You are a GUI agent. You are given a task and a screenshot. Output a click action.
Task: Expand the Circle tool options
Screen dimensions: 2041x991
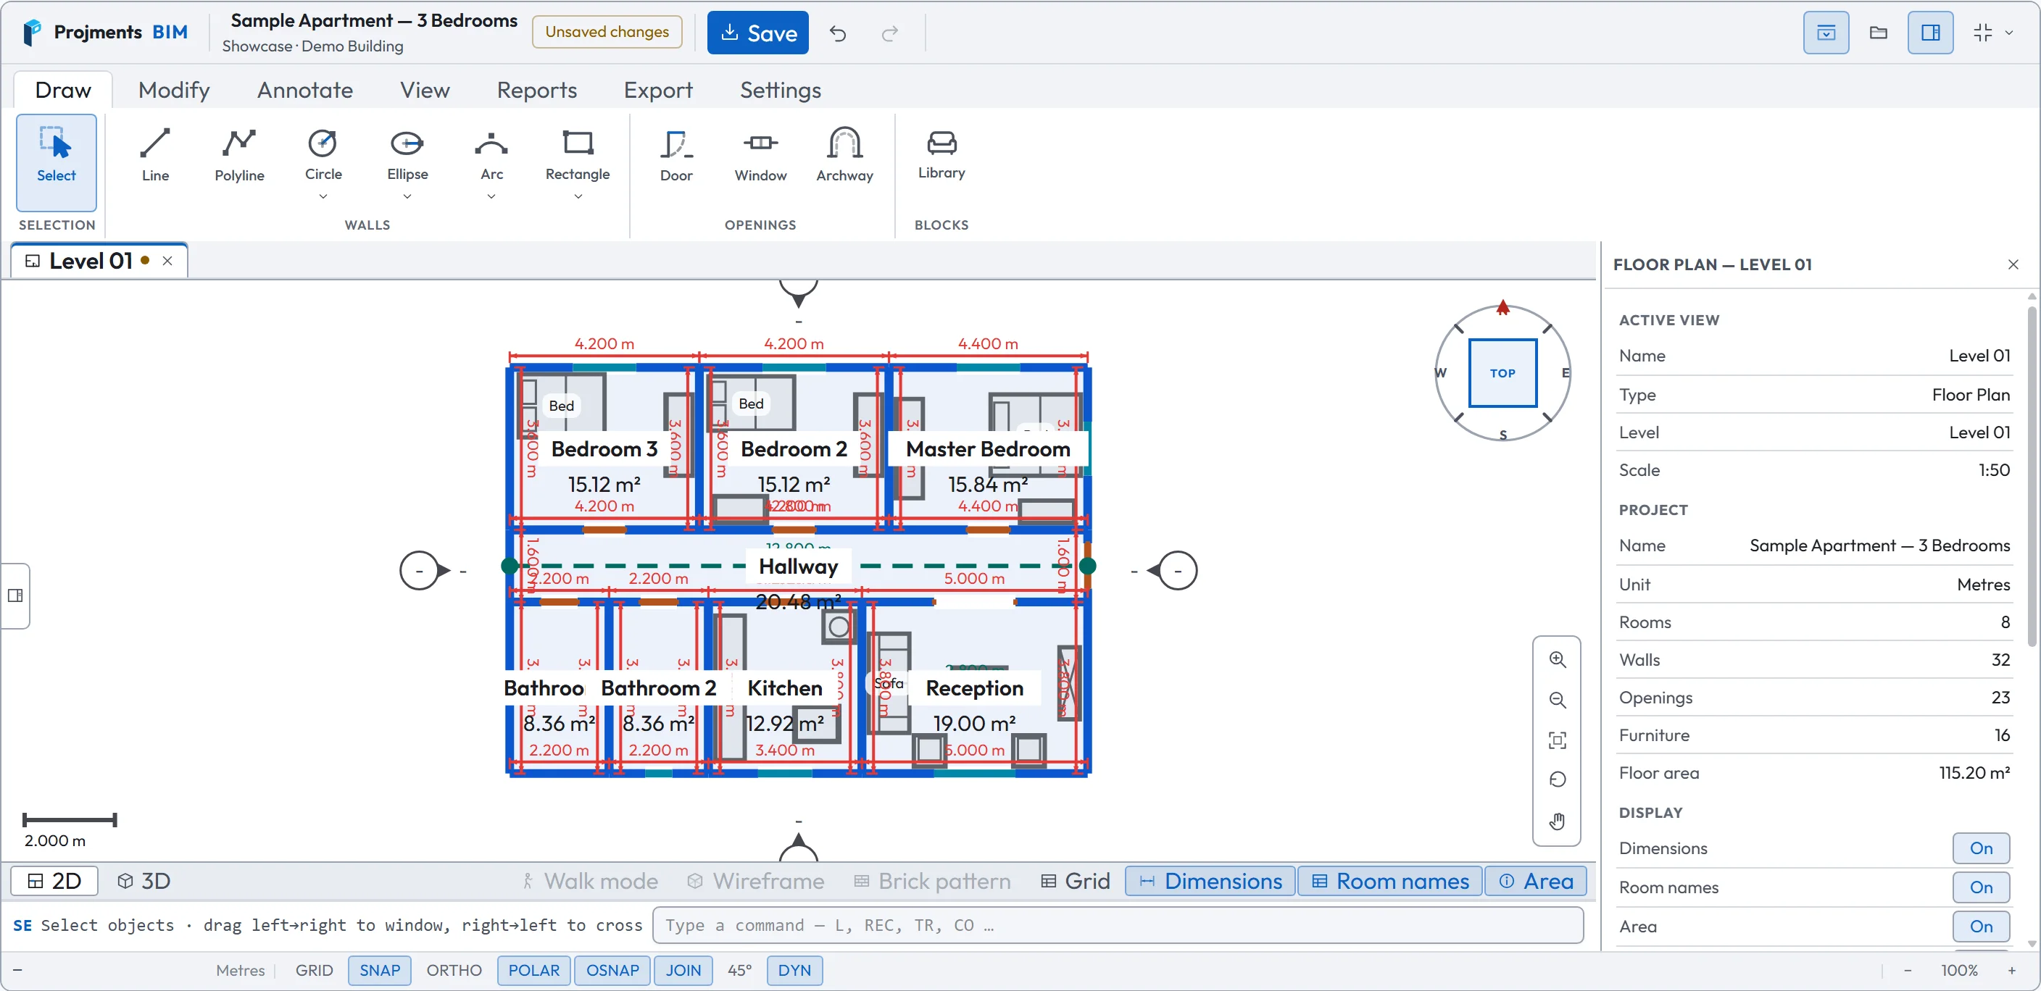pyautogui.click(x=323, y=196)
